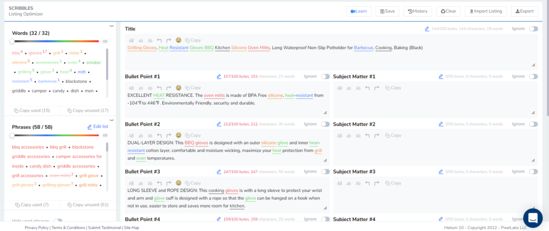Click the undo arrow in Bullet Point #1 toolbar

point(159,88)
